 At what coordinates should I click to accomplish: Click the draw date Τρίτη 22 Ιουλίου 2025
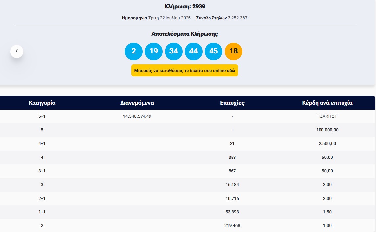169,18
